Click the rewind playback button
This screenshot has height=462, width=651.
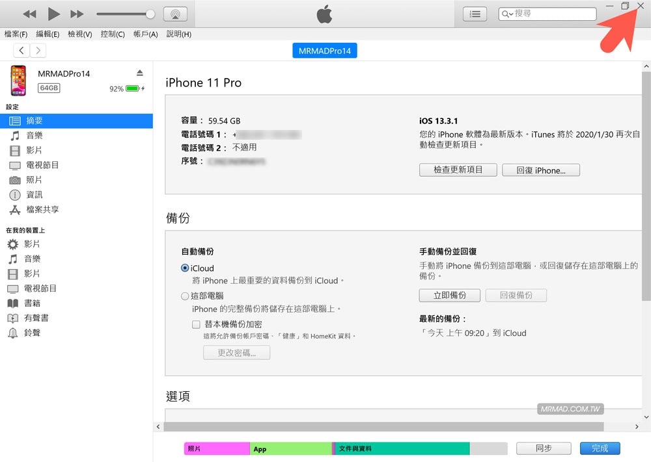[x=29, y=14]
